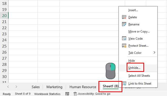Switch to the Marketing sheet tab
The image size is (167, 96).
[54, 87]
